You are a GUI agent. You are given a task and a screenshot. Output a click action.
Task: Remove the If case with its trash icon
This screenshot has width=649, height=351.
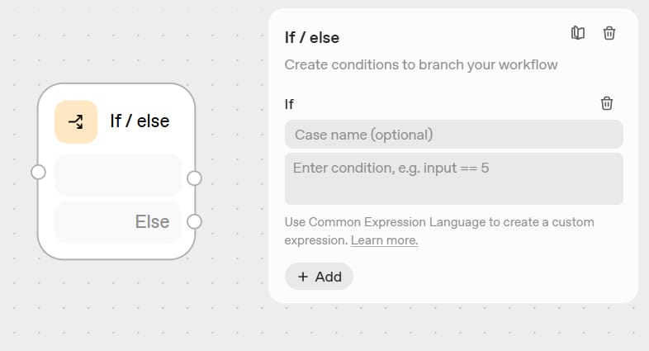607,103
